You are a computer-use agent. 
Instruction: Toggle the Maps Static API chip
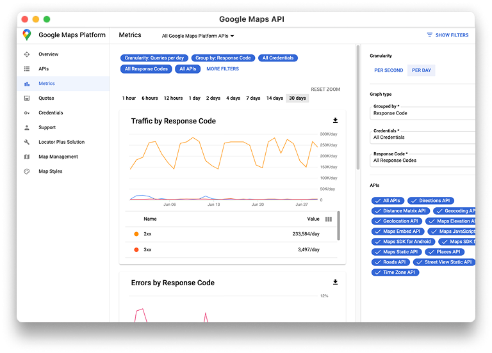[397, 252]
